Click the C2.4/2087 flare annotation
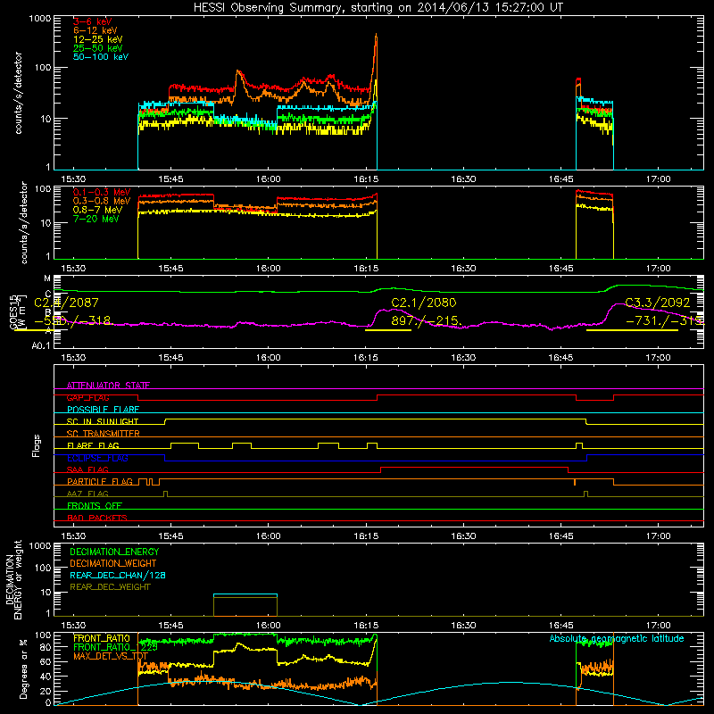Image resolution: width=714 pixels, height=714 pixels. click(66, 303)
